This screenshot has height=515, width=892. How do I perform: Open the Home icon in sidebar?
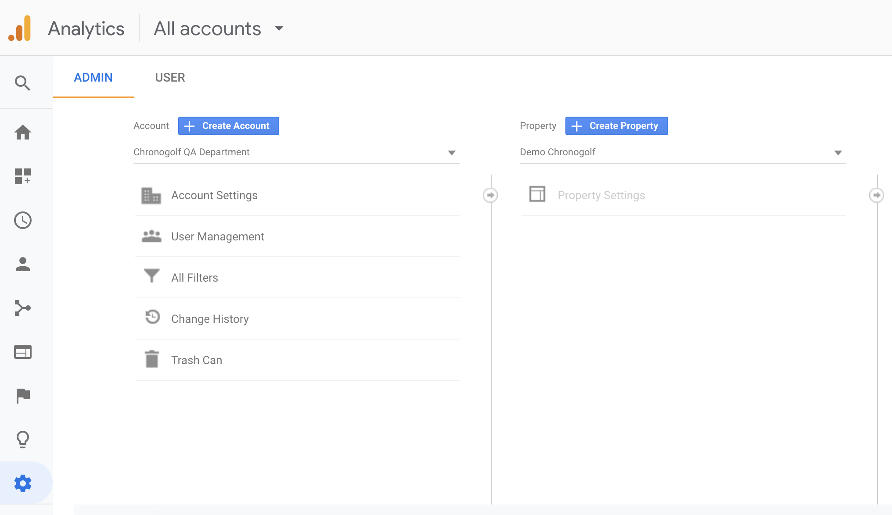(x=22, y=132)
